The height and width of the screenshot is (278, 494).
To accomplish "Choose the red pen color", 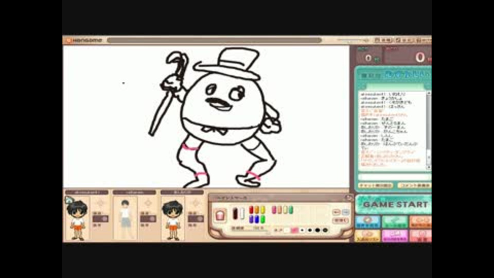I will click(x=251, y=210).
